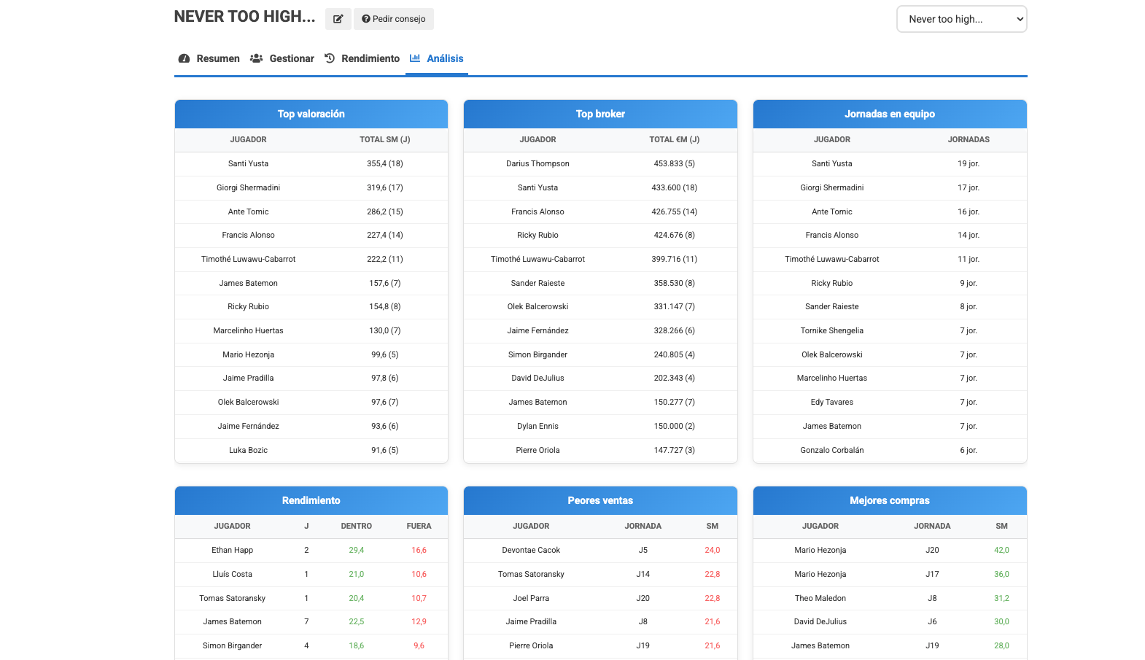Click the Gestionar users group icon
Viewport: 1145px width, 660px height.
256,58
